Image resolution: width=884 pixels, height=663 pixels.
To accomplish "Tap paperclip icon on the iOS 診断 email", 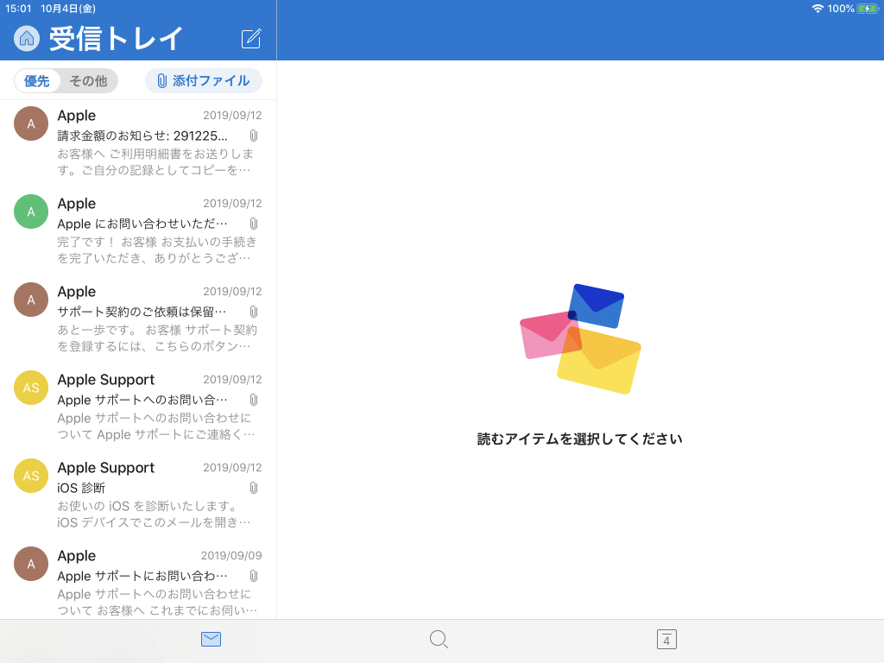I will [x=254, y=488].
